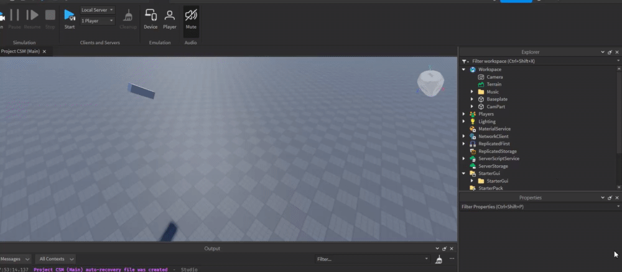Select MaterialService in the Explorer
The image size is (622, 272).
pyautogui.click(x=494, y=129)
